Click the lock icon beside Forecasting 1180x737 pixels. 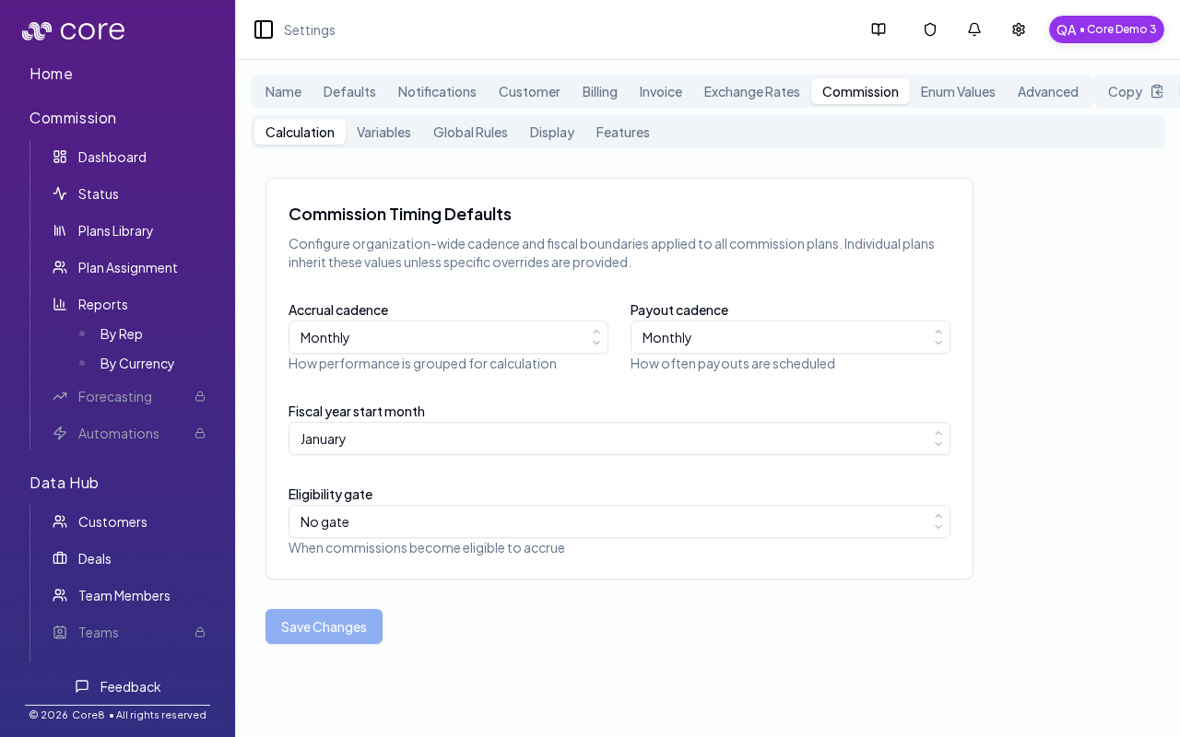tap(199, 396)
